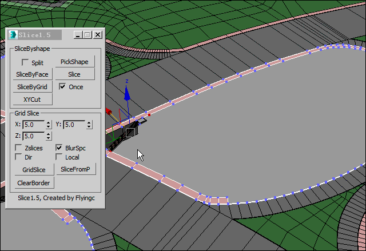Click the SliceFromP button

76,169
